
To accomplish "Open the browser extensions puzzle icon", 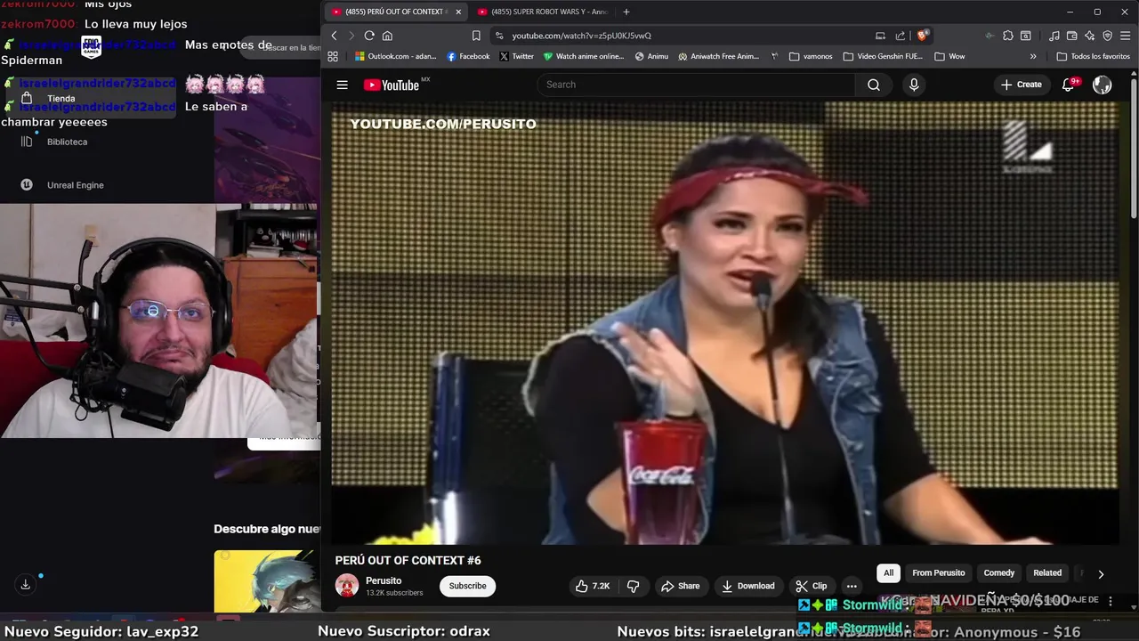I will click(1008, 36).
